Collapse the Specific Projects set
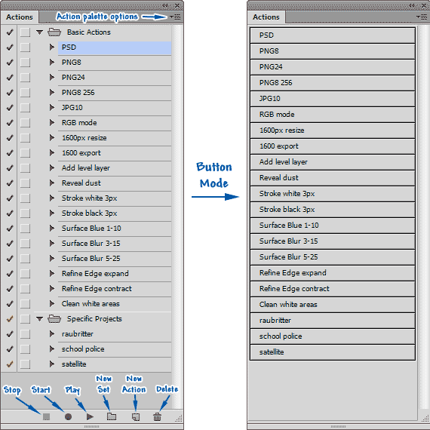 [x=40, y=319]
